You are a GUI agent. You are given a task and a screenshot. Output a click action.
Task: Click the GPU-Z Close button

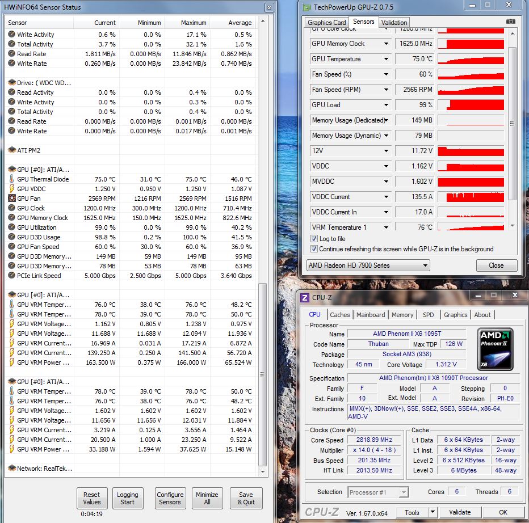[x=496, y=265]
